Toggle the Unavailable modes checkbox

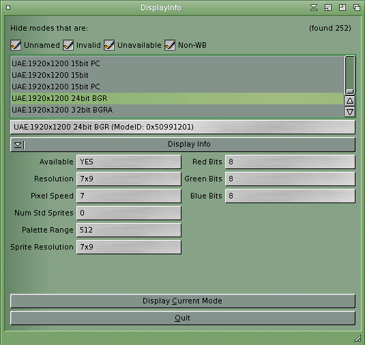coord(109,45)
